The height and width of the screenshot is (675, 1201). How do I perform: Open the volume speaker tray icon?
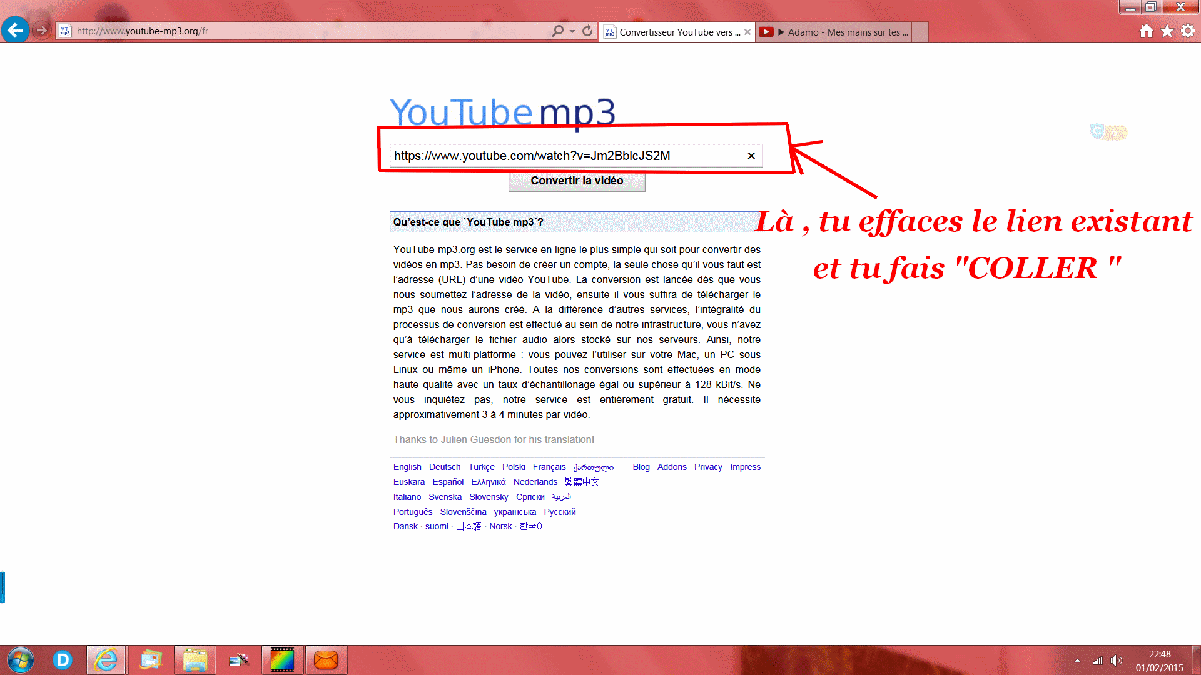pyautogui.click(x=1117, y=660)
